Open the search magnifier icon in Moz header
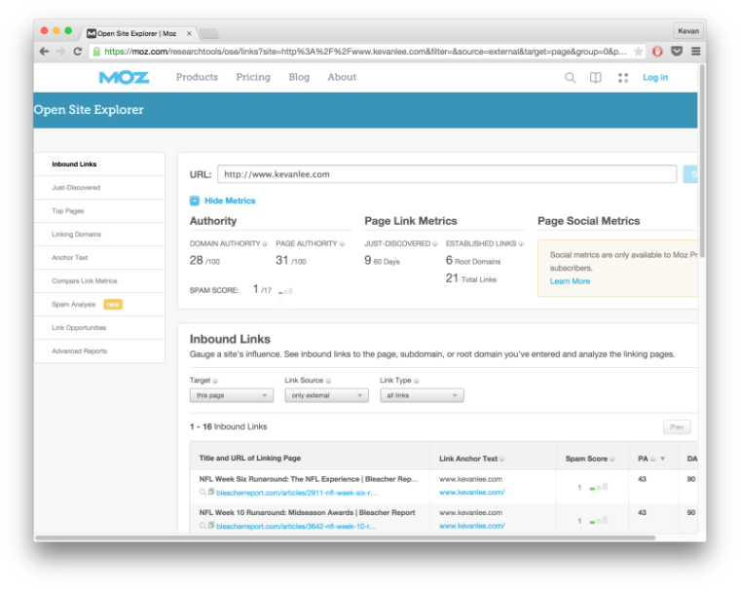 571,78
